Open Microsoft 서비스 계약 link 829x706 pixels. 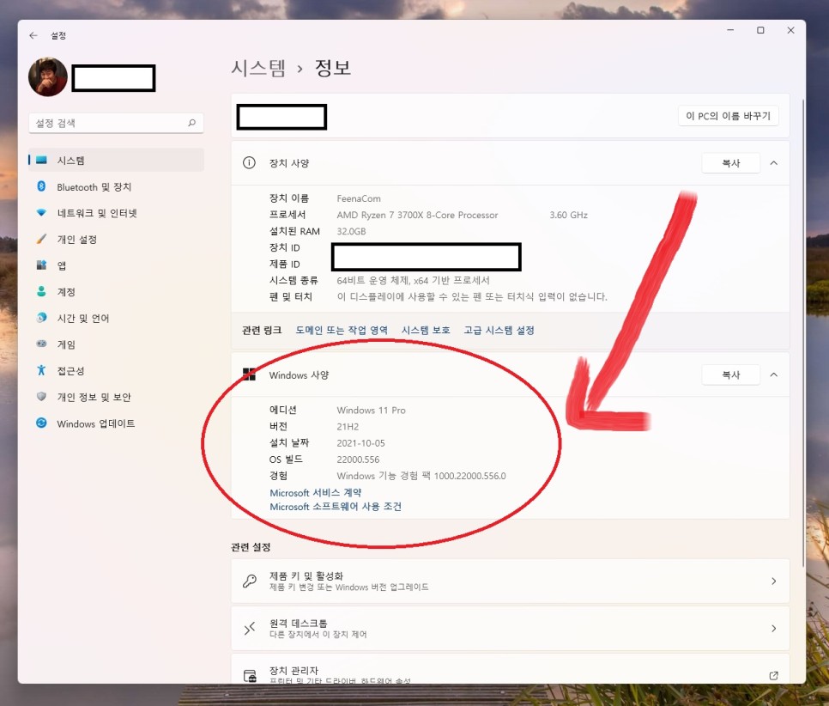(x=316, y=493)
